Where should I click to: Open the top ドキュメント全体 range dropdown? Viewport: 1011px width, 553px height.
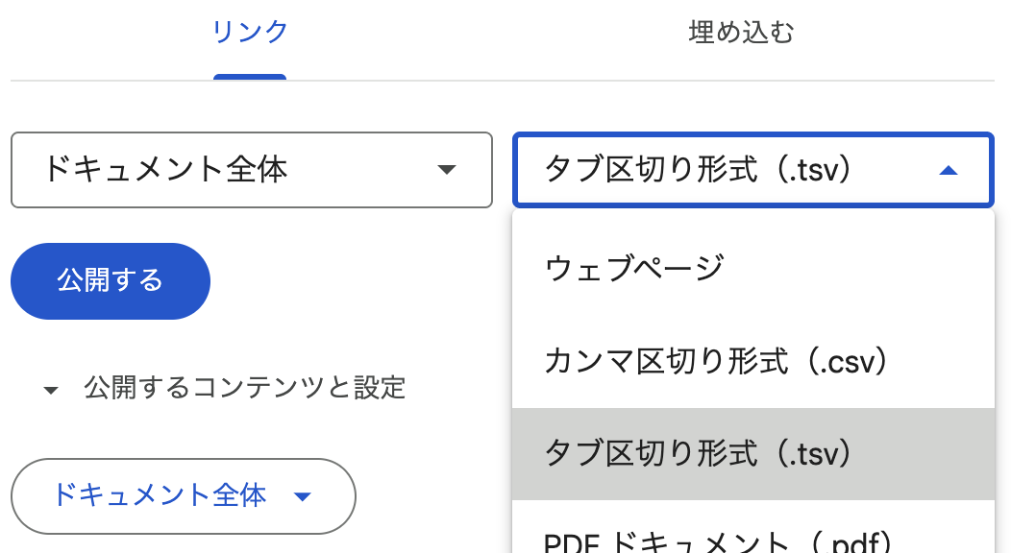click(251, 171)
